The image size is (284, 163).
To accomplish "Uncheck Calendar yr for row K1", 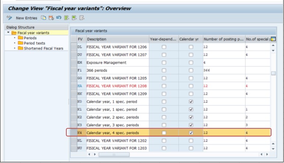I will pos(191,109).
